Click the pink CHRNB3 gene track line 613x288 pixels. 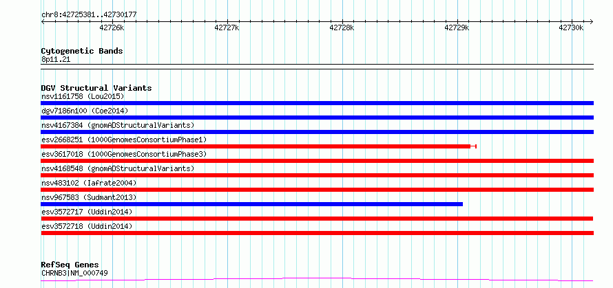click(x=317, y=280)
